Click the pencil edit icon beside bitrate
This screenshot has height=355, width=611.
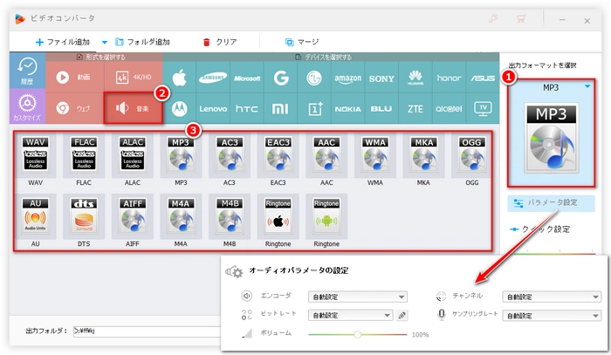[x=402, y=315]
